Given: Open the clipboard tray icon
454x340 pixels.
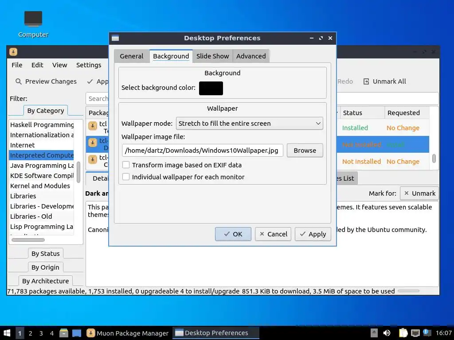Looking at the screenshot, I should click(403, 333).
